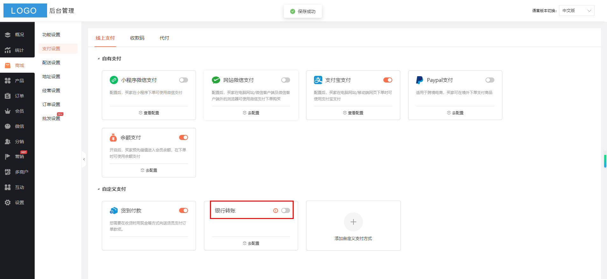607x279 pixels.
Task: Click 查看配置 under 小程序微信支付
Action: 149,113
